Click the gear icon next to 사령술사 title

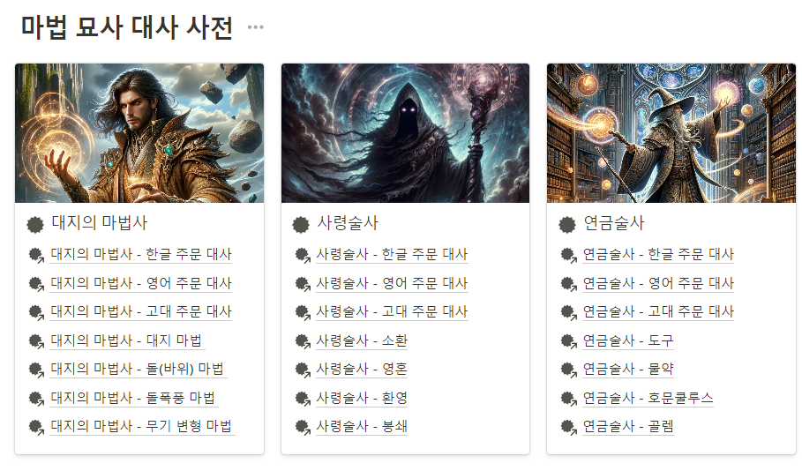301,224
